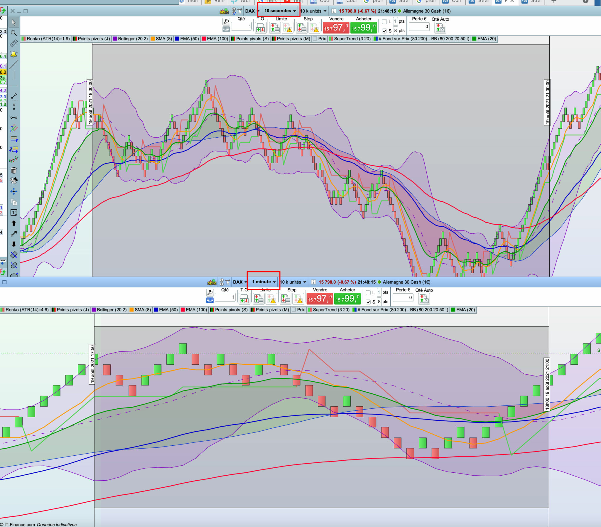This screenshot has width=601, height=527.
Task: Toggle the S checkbox in the bottom order bar
Action: click(368, 302)
